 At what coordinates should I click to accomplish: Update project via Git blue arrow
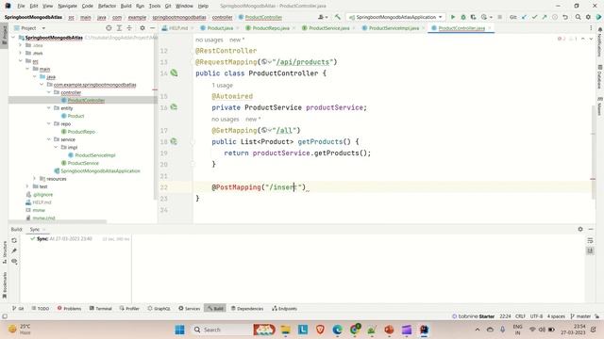click(x=525, y=17)
